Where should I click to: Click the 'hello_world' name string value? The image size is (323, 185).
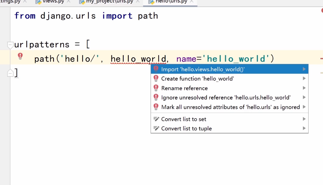click(236, 59)
